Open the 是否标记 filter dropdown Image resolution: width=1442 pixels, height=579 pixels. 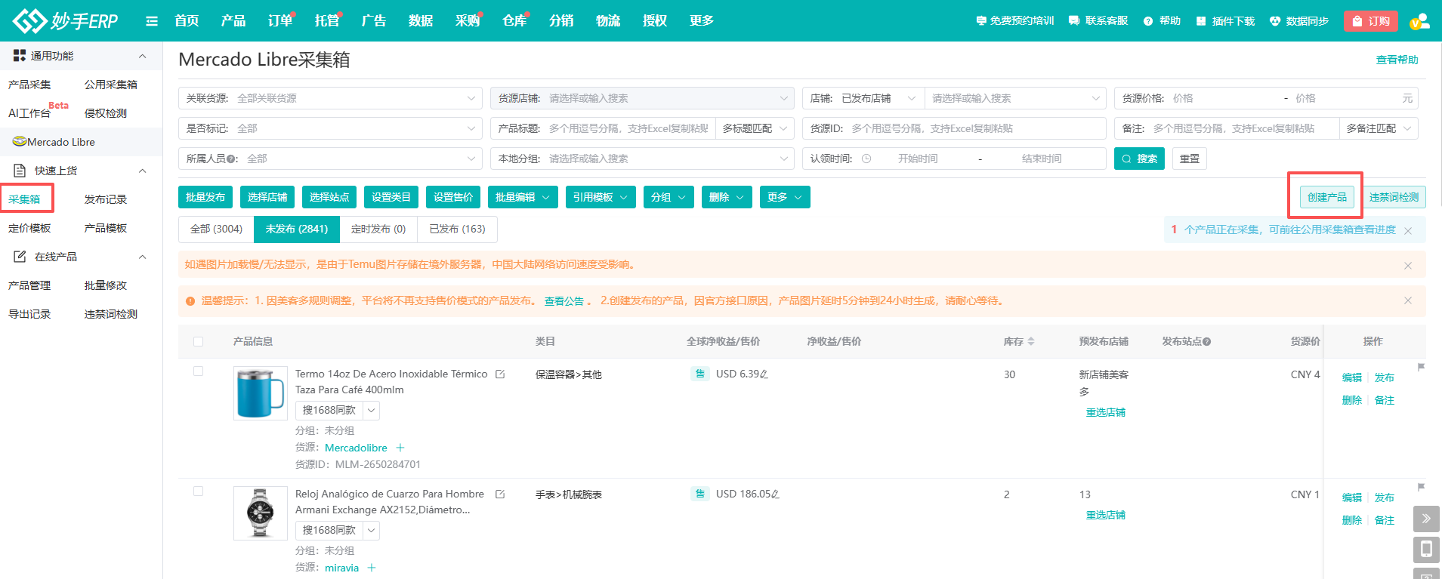[x=330, y=128]
